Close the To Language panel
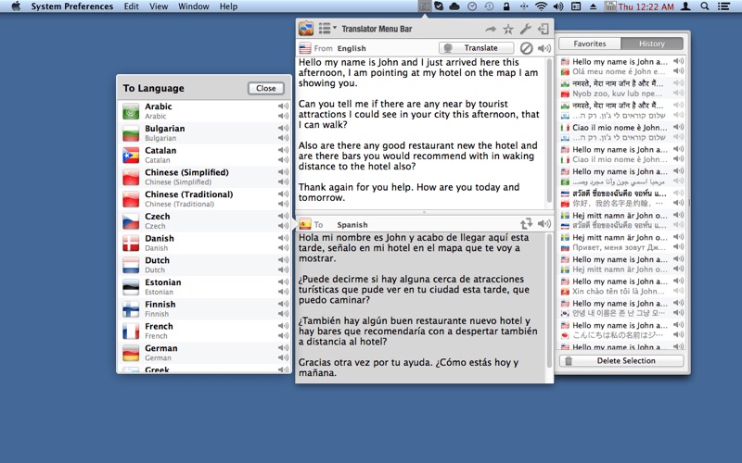The width and height of the screenshot is (742, 463). click(x=266, y=88)
